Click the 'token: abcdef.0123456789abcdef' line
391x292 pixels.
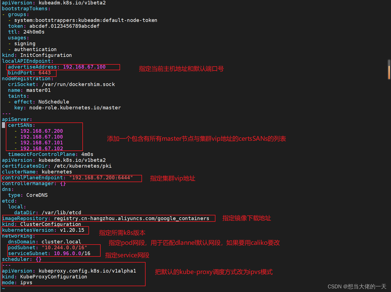coord(54,26)
